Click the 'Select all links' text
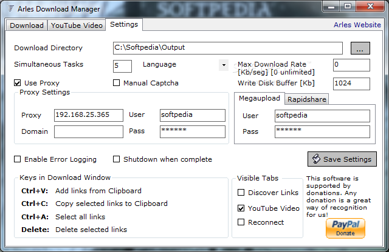This screenshot has width=389, height=252. (80, 217)
